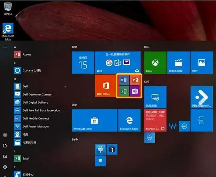Select Dell Power Manager in app list
Screen dimensions: 216x177
click(35, 127)
